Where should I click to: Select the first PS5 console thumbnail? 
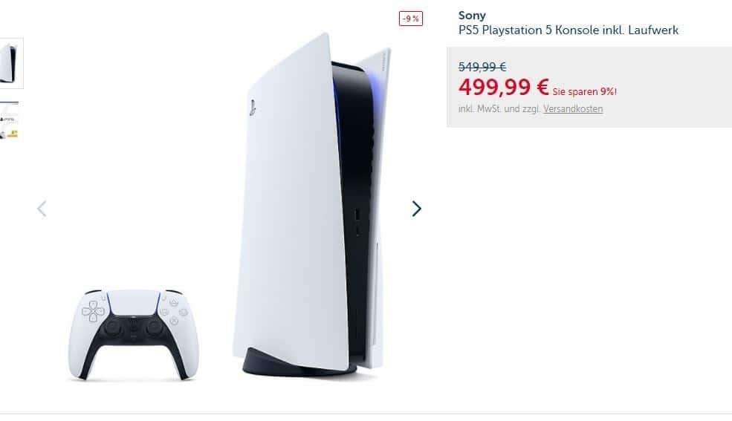click(x=10, y=63)
